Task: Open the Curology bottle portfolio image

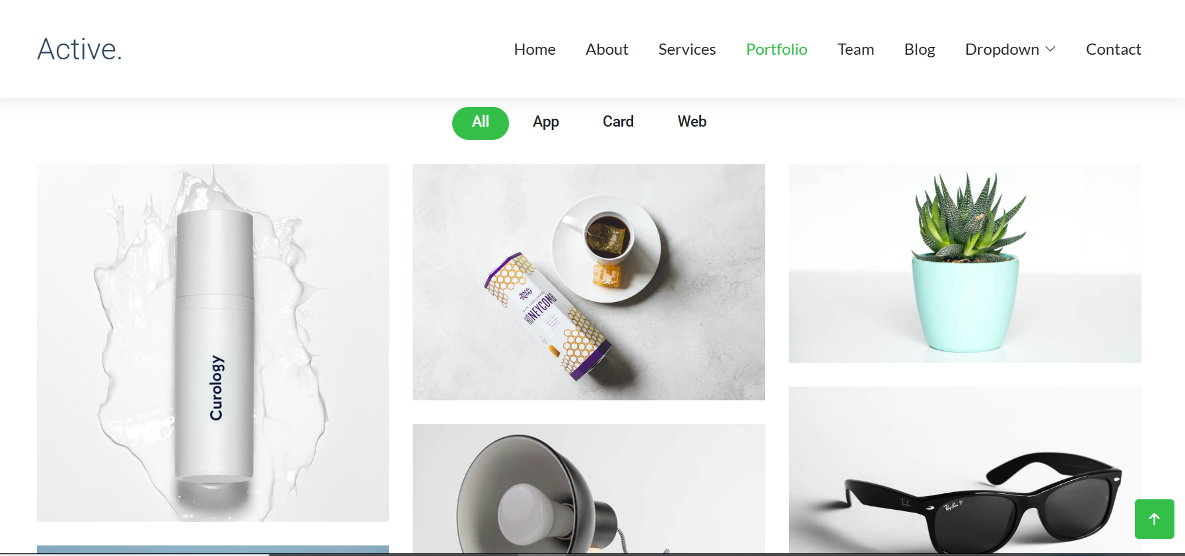Action: (213, 343)
